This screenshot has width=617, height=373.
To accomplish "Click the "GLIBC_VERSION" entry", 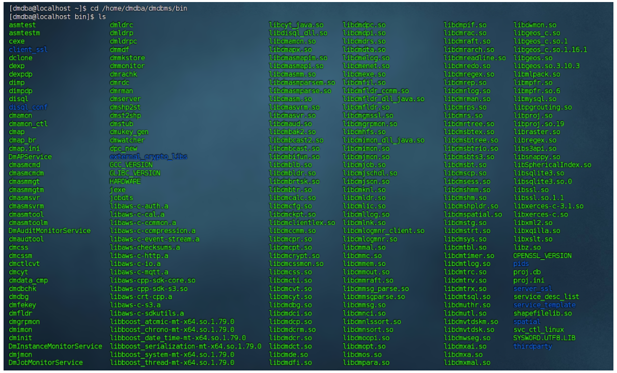I will pyautogui.click(x=135, y=173).
